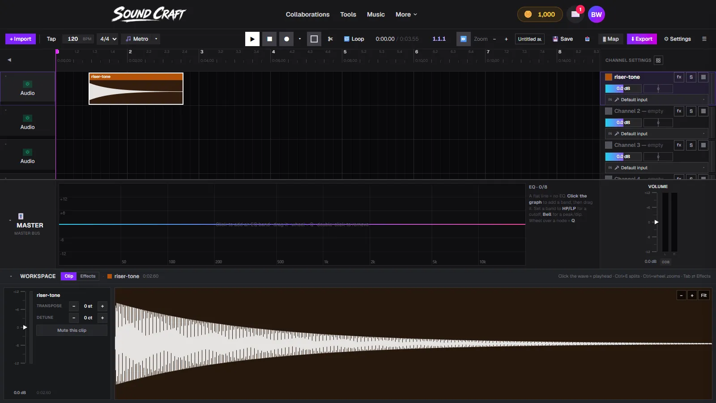Image resolution: width=716 pixels, height=403 pixels.
Task: Toggle the Loop mode
Action: tap(354, 39)
